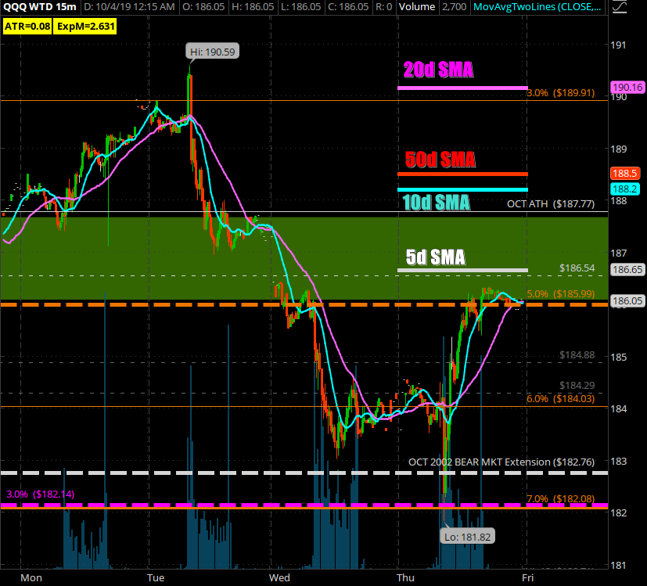Screen dimensions: 647x586
Task: Click the OCT ATH ($187.77) level label
Action: 552,203
